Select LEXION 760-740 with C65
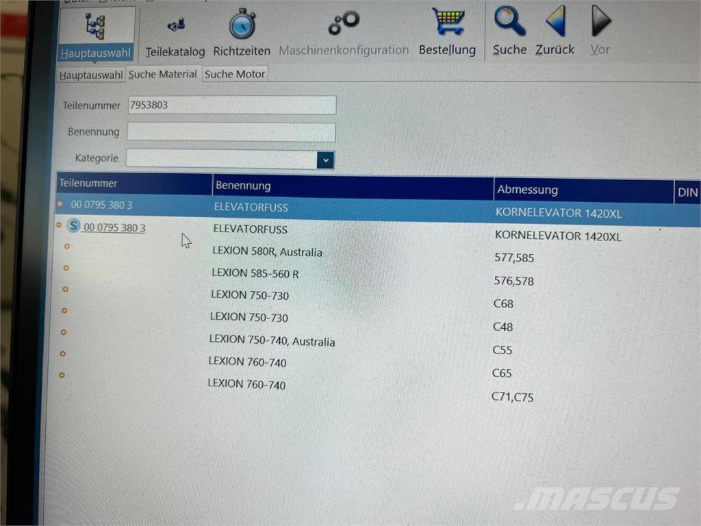This screenshot has height=526, width=701. coord(247,362)
